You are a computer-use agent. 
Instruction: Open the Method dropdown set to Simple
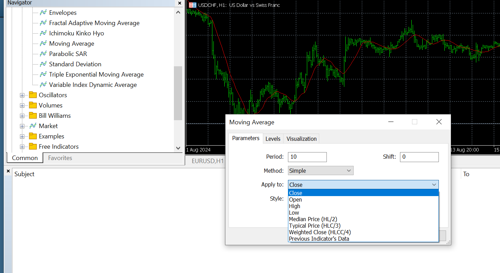tap(321, 171)
